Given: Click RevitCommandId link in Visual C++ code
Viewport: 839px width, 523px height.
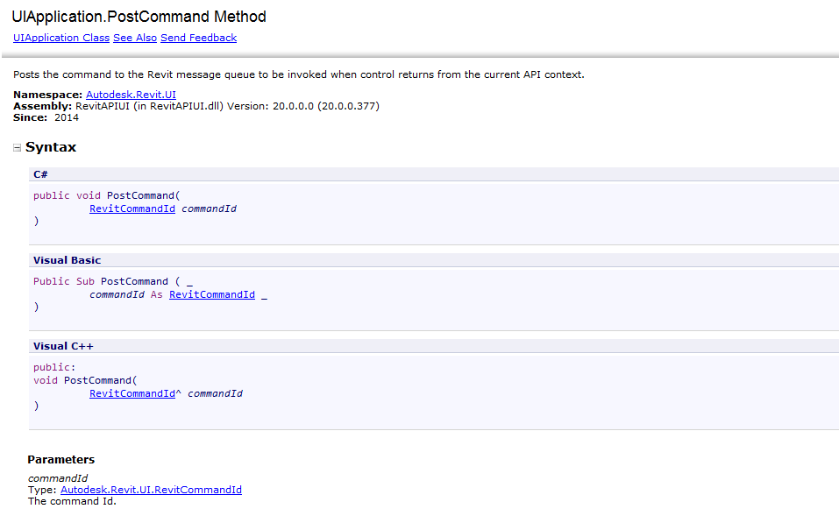Looking at the screenshot, I should [132, 393].
